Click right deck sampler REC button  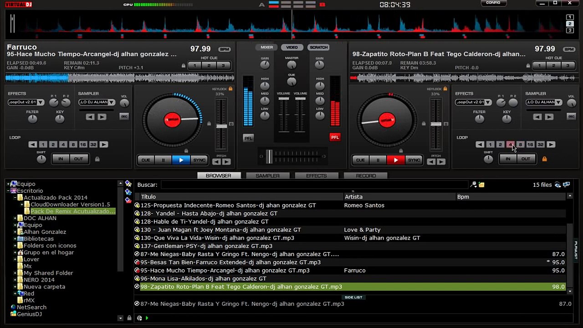571,117
